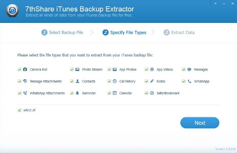Image resolution: width=237 pixels, height=154 pixels.
Task: Click the Call History label
Action: click(128, 81)
